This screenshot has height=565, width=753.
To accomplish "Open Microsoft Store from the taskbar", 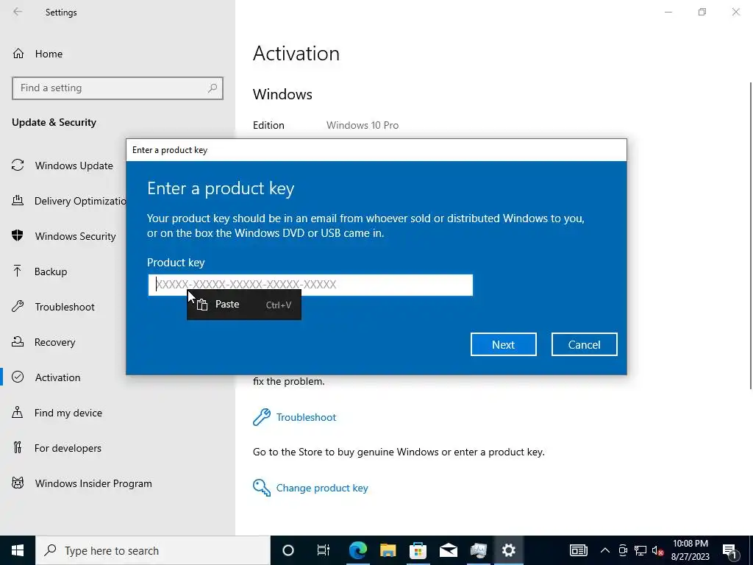I will [x=418, y=550].
